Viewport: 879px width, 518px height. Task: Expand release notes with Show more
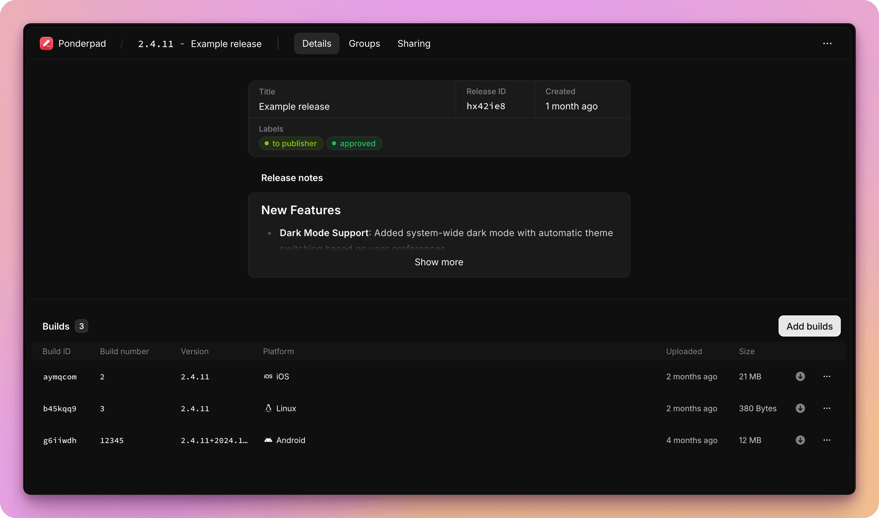point(439,262)
